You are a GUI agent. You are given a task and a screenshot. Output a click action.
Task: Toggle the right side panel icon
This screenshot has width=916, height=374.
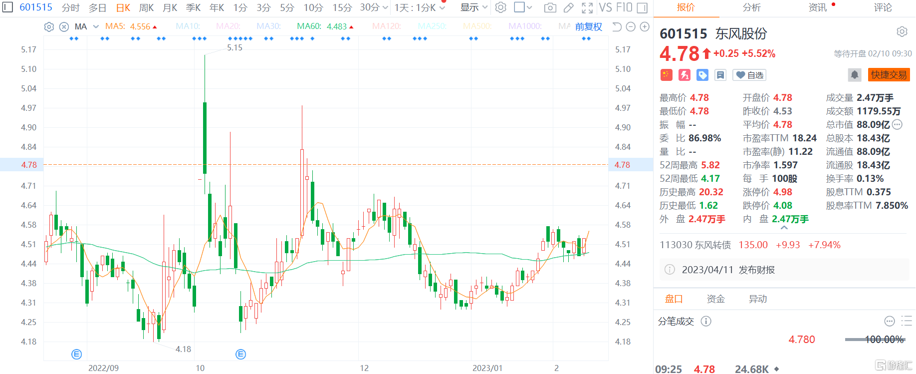[642, 7]
